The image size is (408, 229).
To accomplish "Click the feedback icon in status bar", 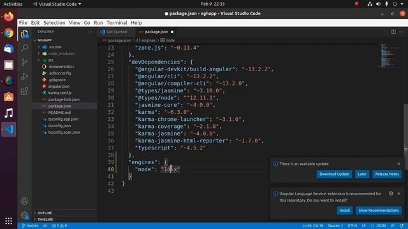I will tap(393, 226).
